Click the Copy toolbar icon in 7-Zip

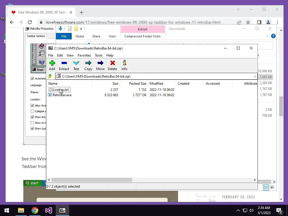(x=88, y=63)
